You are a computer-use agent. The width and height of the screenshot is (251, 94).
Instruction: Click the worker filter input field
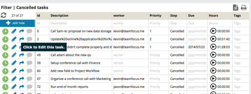pos(130,23)
